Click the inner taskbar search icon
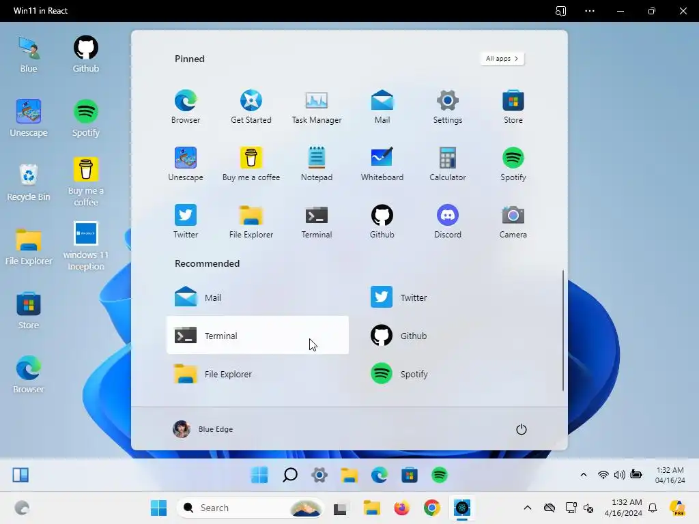This screenshot has width=699, height=524. click(289, 475)
